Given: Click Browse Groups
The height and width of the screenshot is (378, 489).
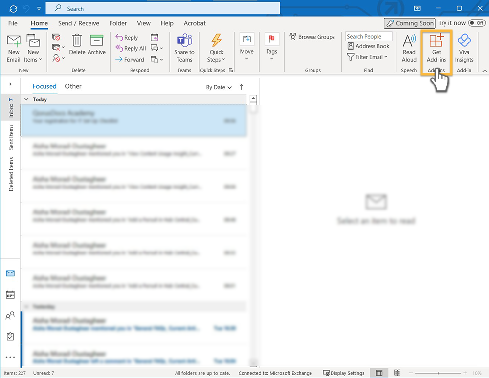Looking at the screenshot, I should click(312, 37).
